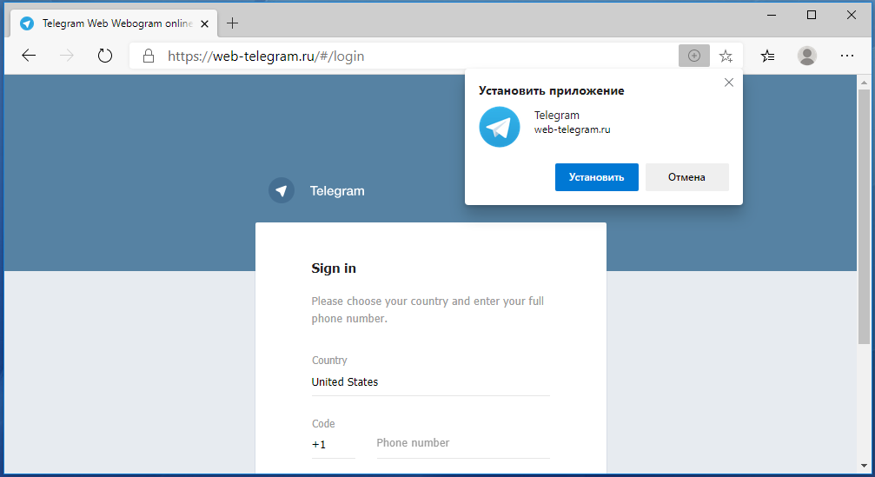Click the scrollbar down arrow
The width and height of the screenshot is (875, 477).
pyautogui.click(x=864, y=466)
